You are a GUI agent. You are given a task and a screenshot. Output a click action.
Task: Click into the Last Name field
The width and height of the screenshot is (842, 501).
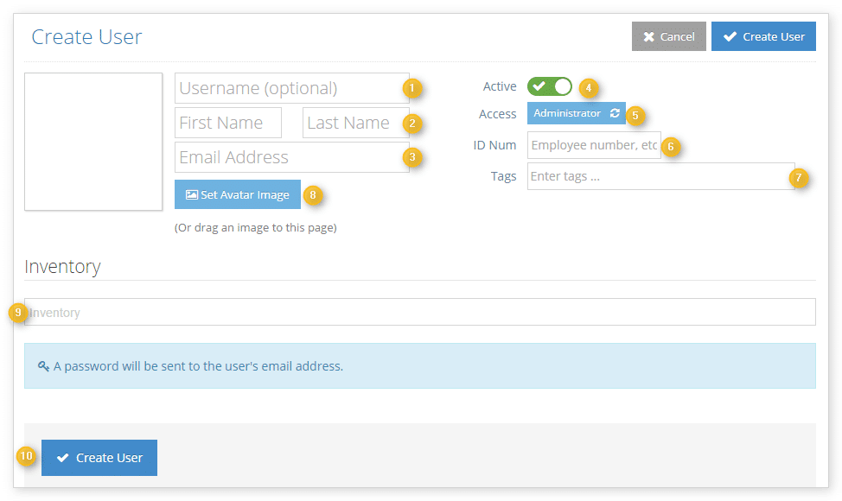(x=356, y=123)
